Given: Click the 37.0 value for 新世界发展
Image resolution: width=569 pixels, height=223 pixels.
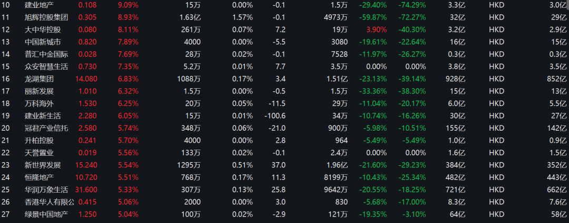Looking at the screenshot, I should (278, 165).
